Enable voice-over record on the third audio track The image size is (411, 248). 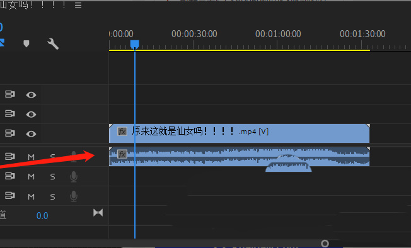click(x=74, y=196)
